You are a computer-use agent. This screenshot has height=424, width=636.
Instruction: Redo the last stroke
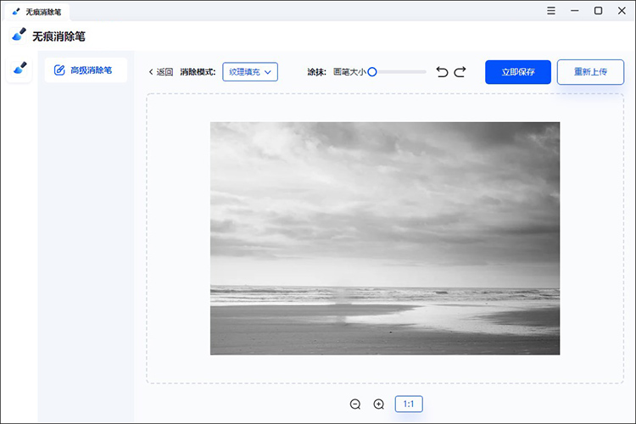click(x=460, y=72)
